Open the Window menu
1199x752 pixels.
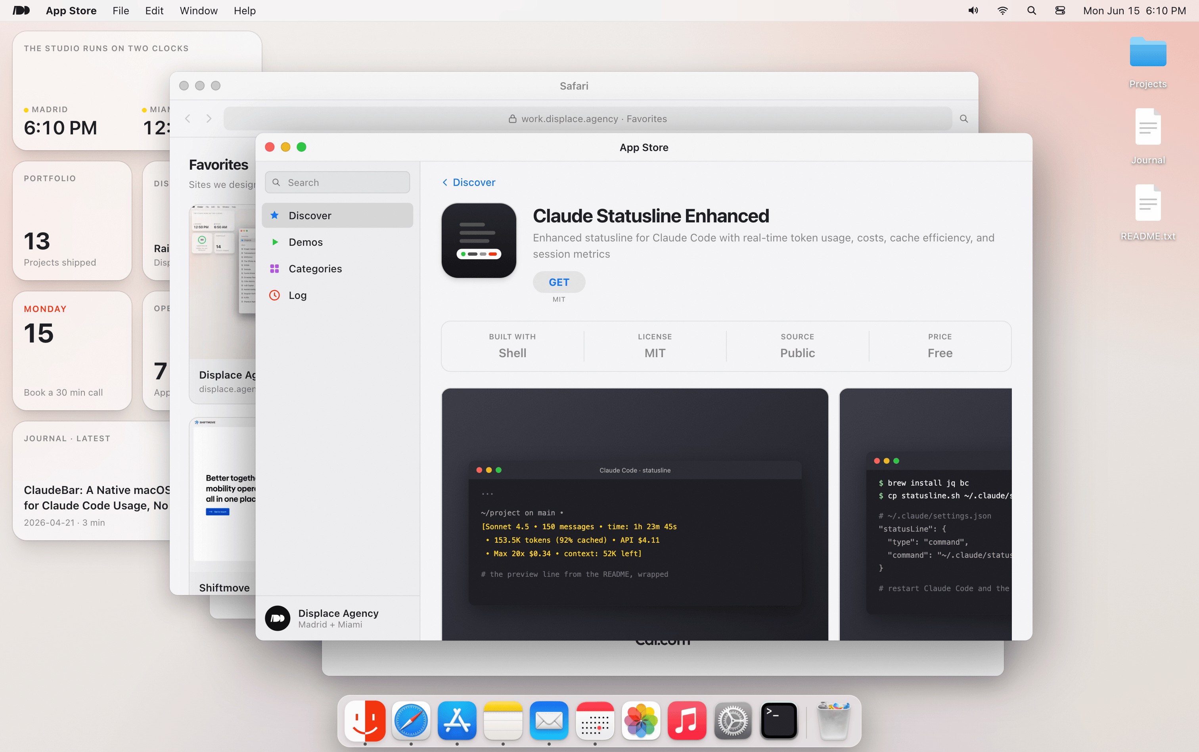coord(198,10)
